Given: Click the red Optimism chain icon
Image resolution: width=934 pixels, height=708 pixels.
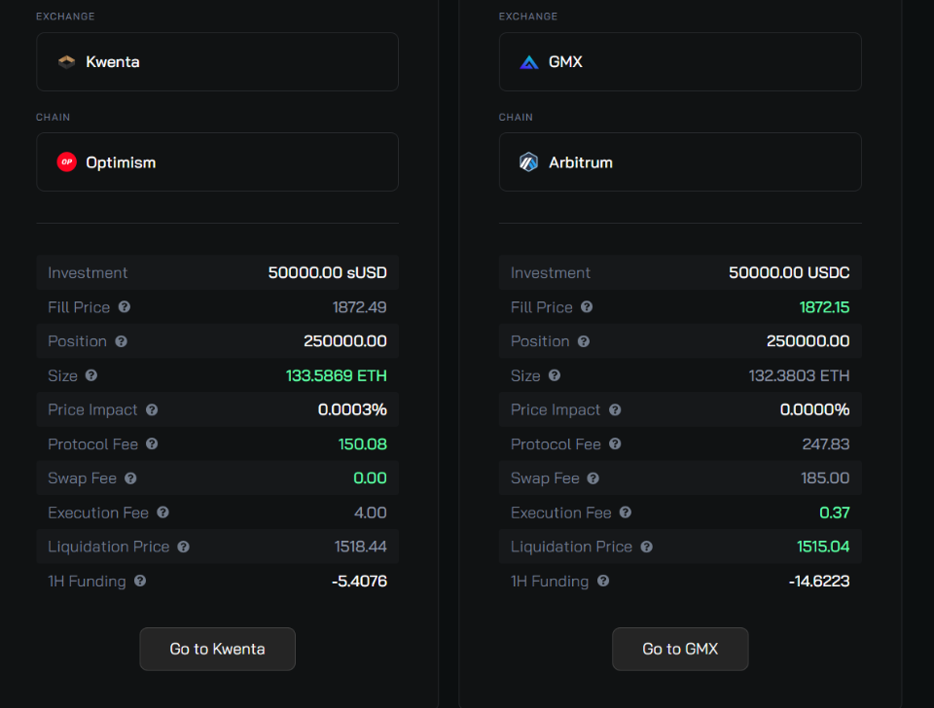Looking at the screenshot, I should [67, 162].
